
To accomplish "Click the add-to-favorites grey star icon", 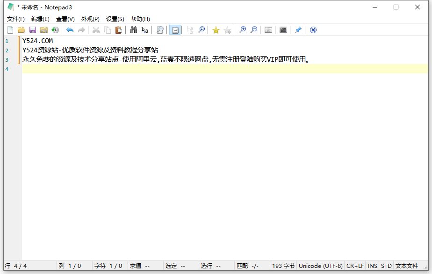I will pyautogui.click(x=227, y=30).
